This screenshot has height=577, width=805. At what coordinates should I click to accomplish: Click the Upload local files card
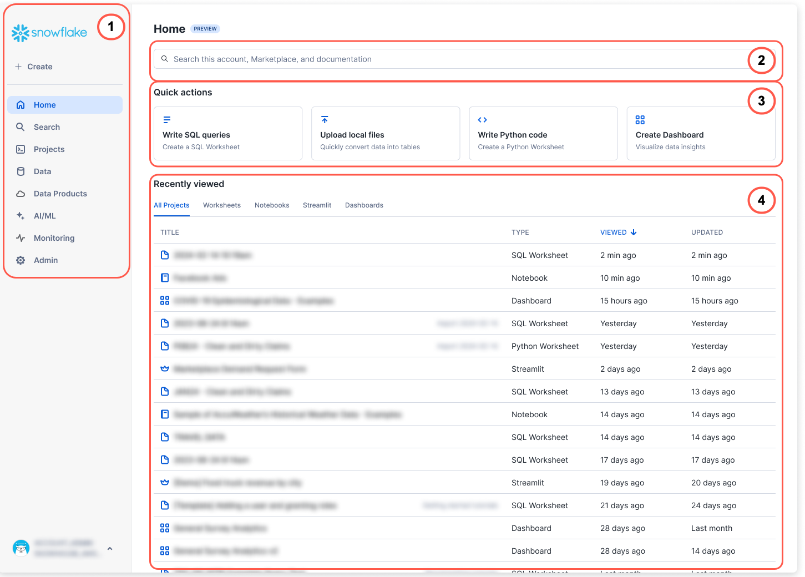(385, 134)
